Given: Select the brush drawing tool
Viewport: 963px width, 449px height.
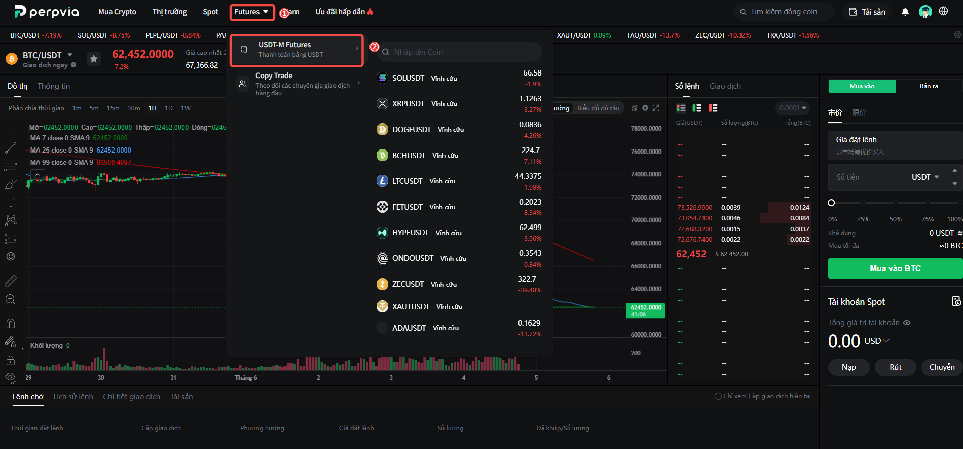Looking at the screenshot, I should pyautogui.click(x=11, y=184).
